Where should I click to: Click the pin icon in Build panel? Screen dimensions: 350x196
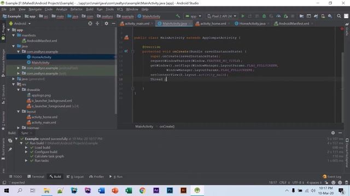(10, 149)
